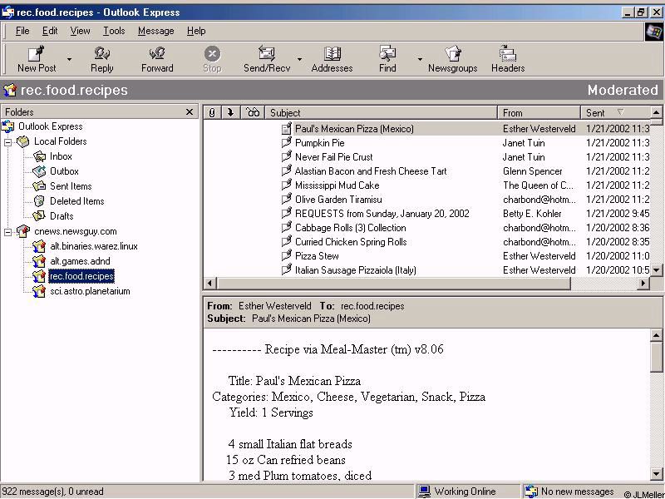Viewport: 665px width, 499px height.
Task: Open the Message menu
Action: tap(155, 31)
